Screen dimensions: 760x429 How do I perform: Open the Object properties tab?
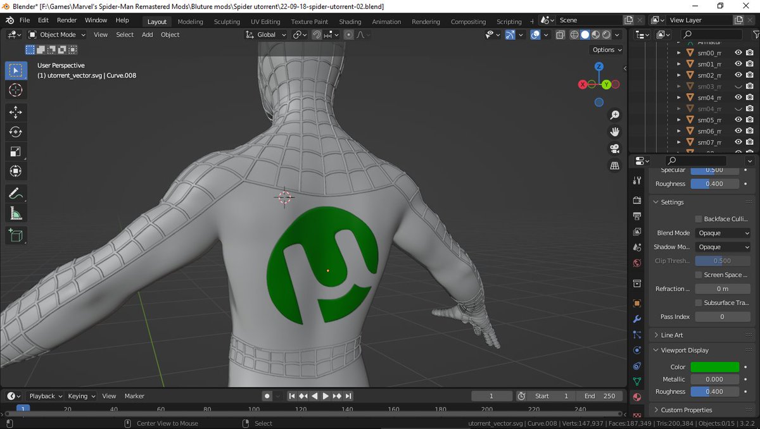pyautogui.click(x=637, y=303)
